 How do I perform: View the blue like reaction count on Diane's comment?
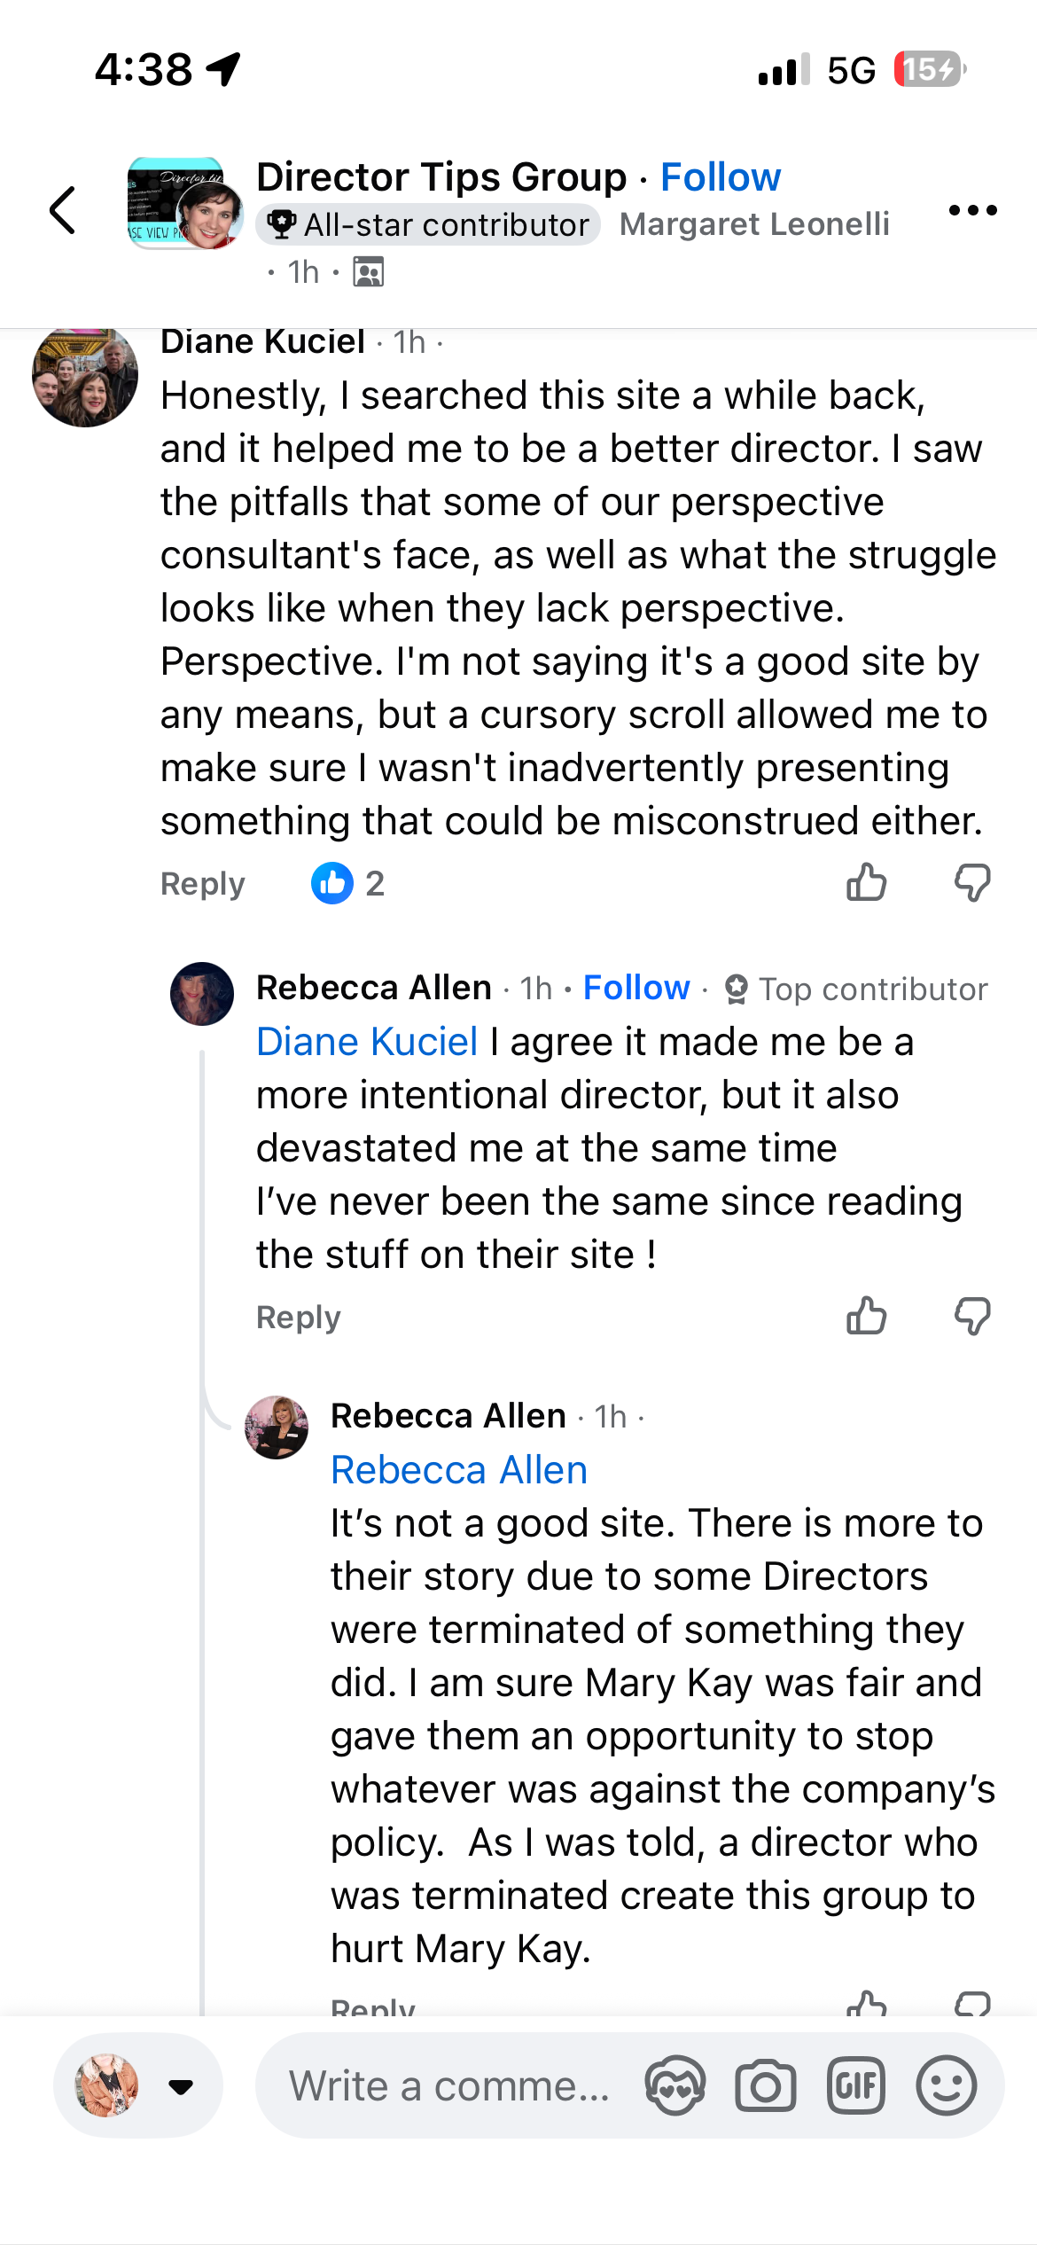tap(347, 883)
